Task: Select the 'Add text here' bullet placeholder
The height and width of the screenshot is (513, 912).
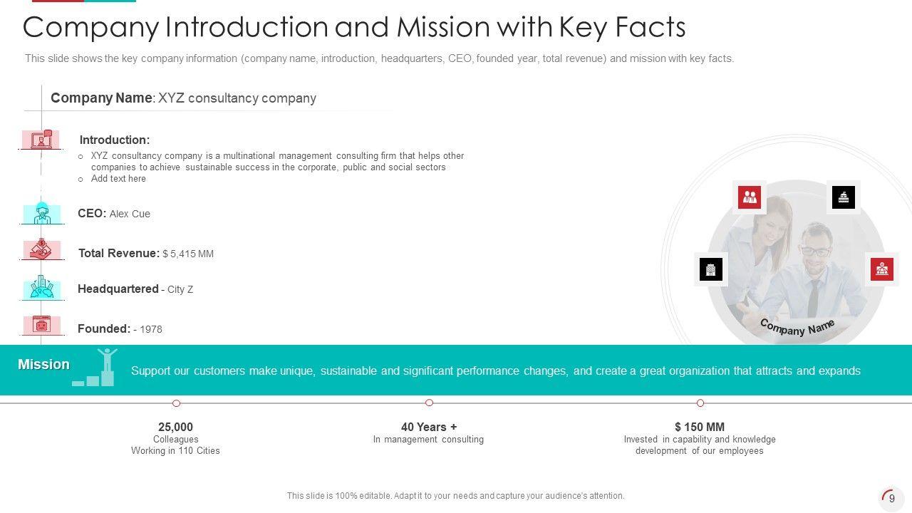Action: pos(118,179)
